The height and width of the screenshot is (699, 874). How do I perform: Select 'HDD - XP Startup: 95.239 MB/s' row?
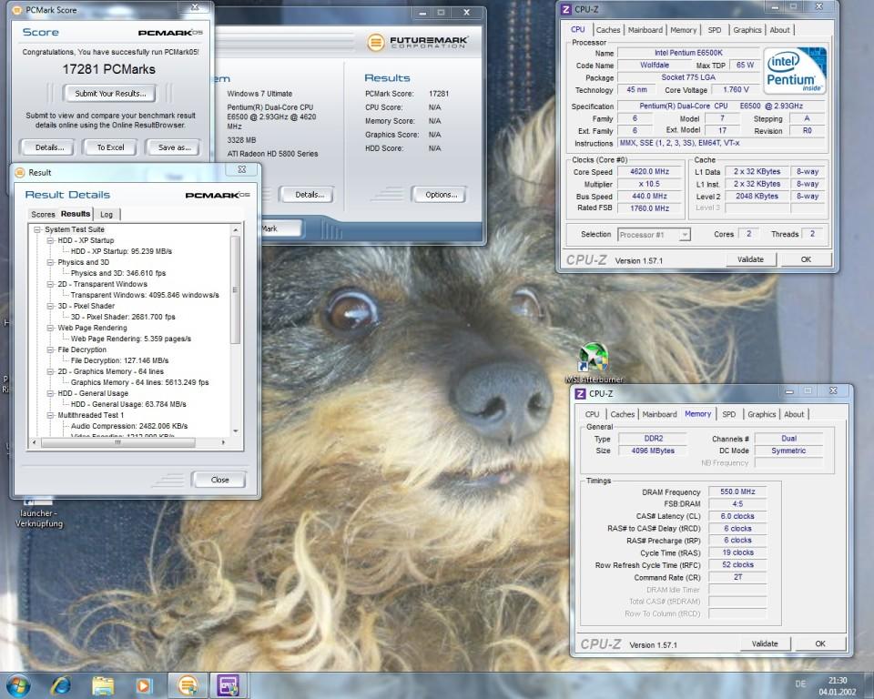pyautogui.click(x=121, y=251)
